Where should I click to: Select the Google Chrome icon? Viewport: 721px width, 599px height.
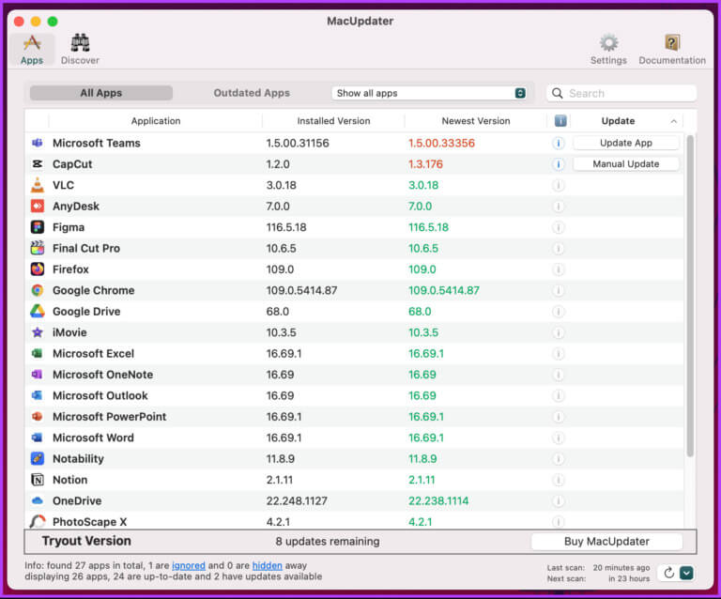point(38,290)
